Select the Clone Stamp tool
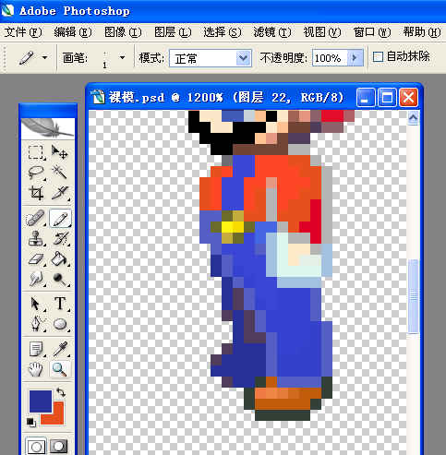Image resolution: width=446 pixels, height=455 pixels. (x=36, y=239)
